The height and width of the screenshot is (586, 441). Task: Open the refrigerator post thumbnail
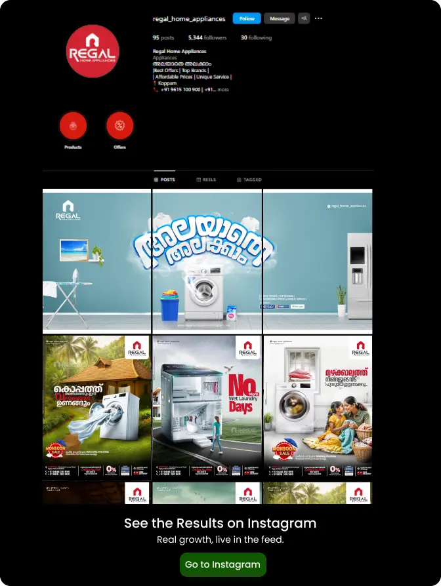318,262
